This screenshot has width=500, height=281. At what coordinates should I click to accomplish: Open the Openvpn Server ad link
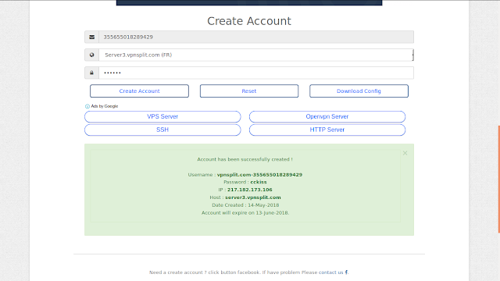[327, 116]
